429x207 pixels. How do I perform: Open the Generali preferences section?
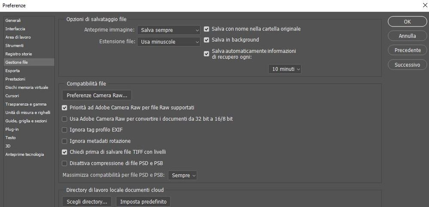(29, 20)
